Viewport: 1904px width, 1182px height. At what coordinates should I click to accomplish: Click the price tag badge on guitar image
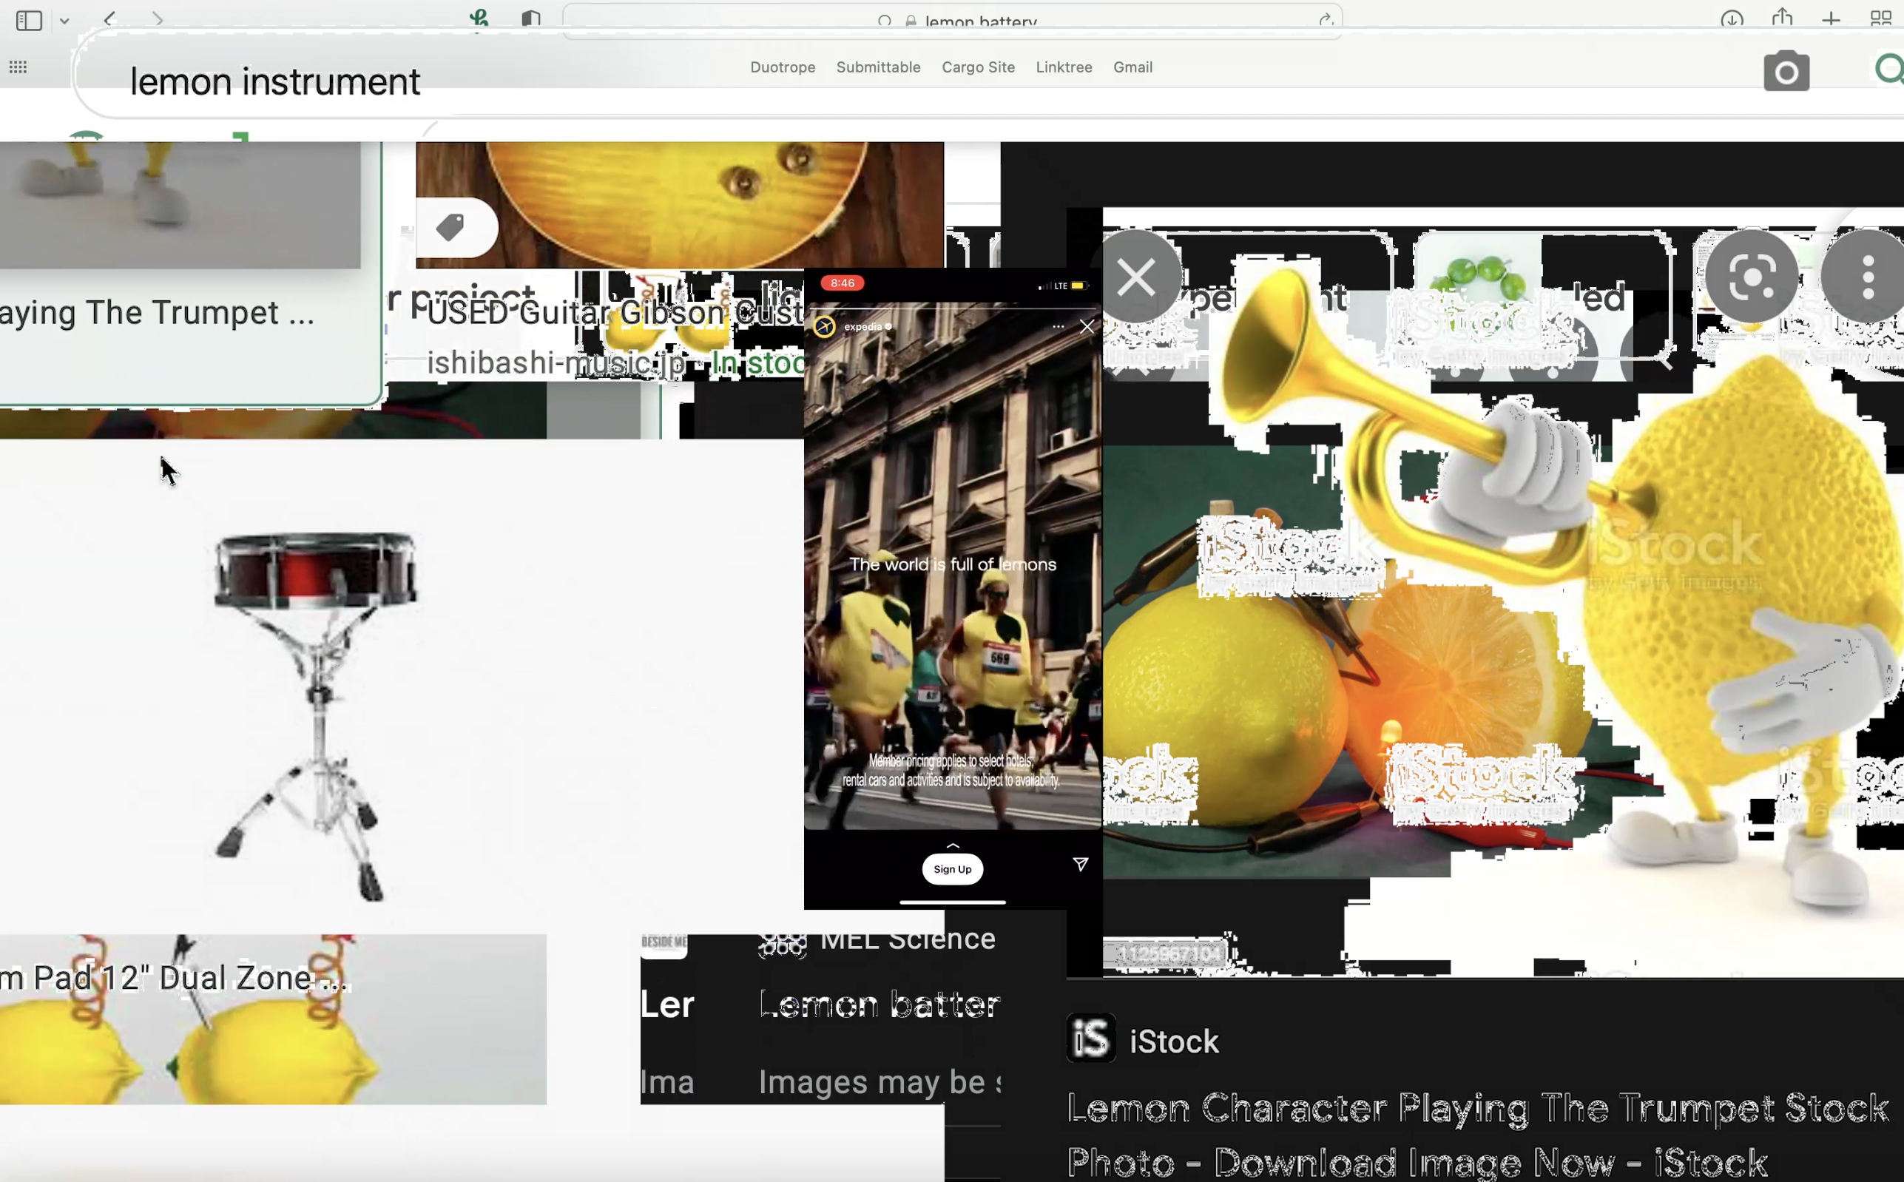(x=456, y=228)
